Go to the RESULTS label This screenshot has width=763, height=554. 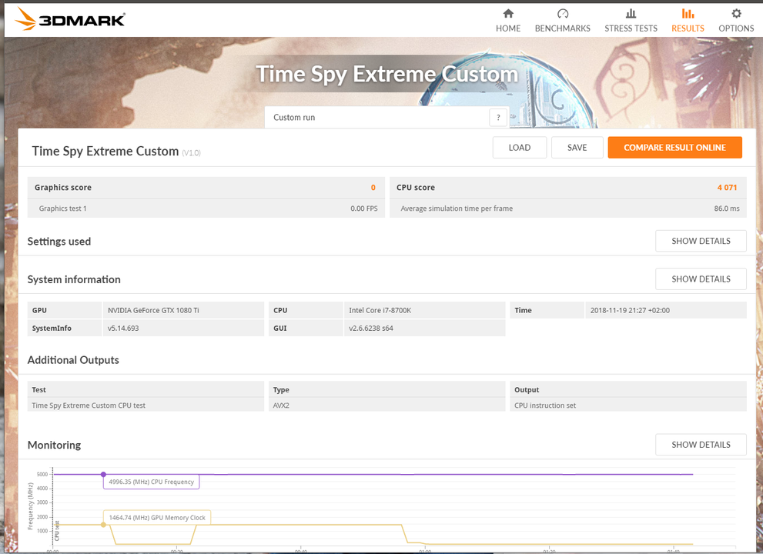(688, 28)
